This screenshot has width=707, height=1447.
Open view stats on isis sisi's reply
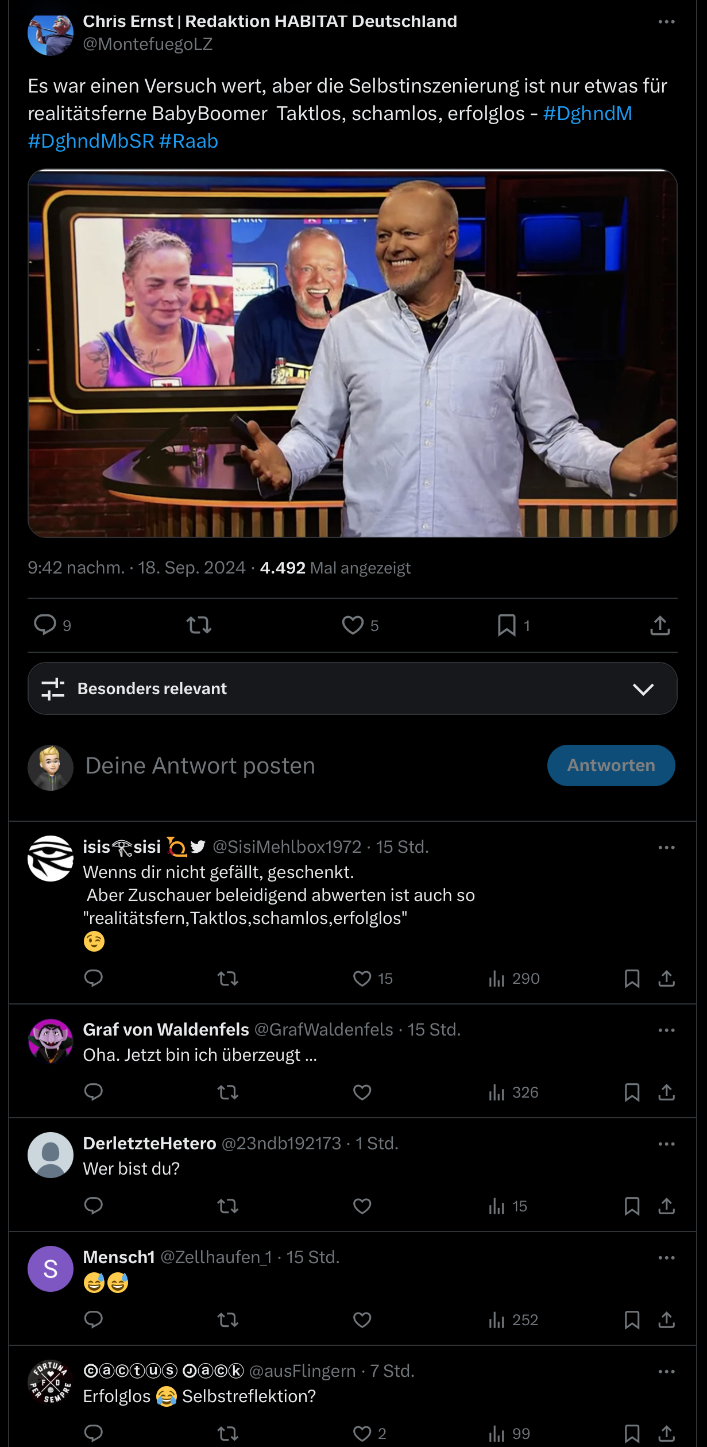(x=497, y=978)
